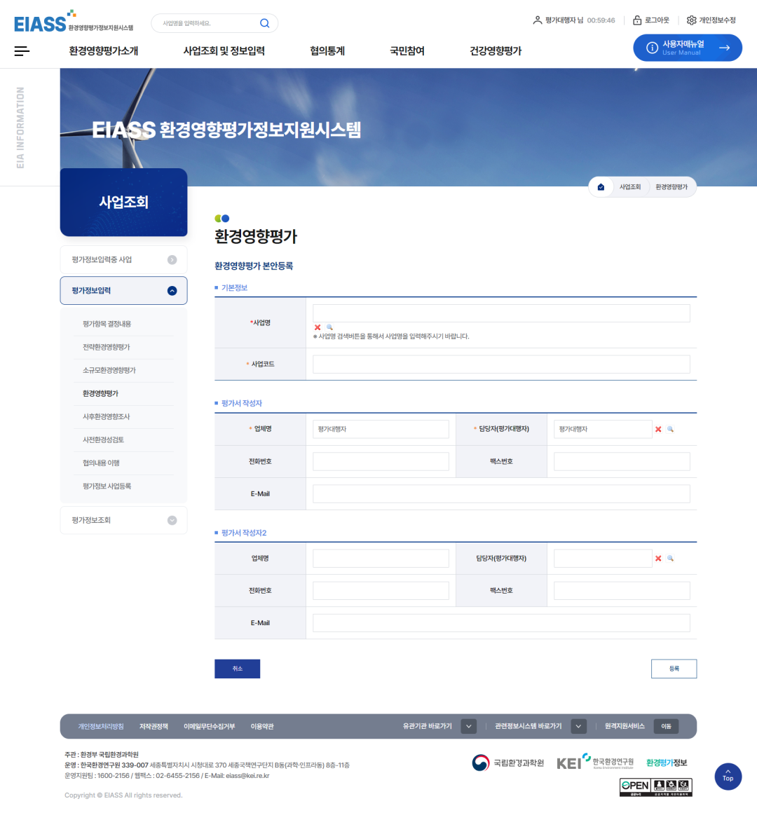Click the magnifier search icon in top search bar

point(264,23)
